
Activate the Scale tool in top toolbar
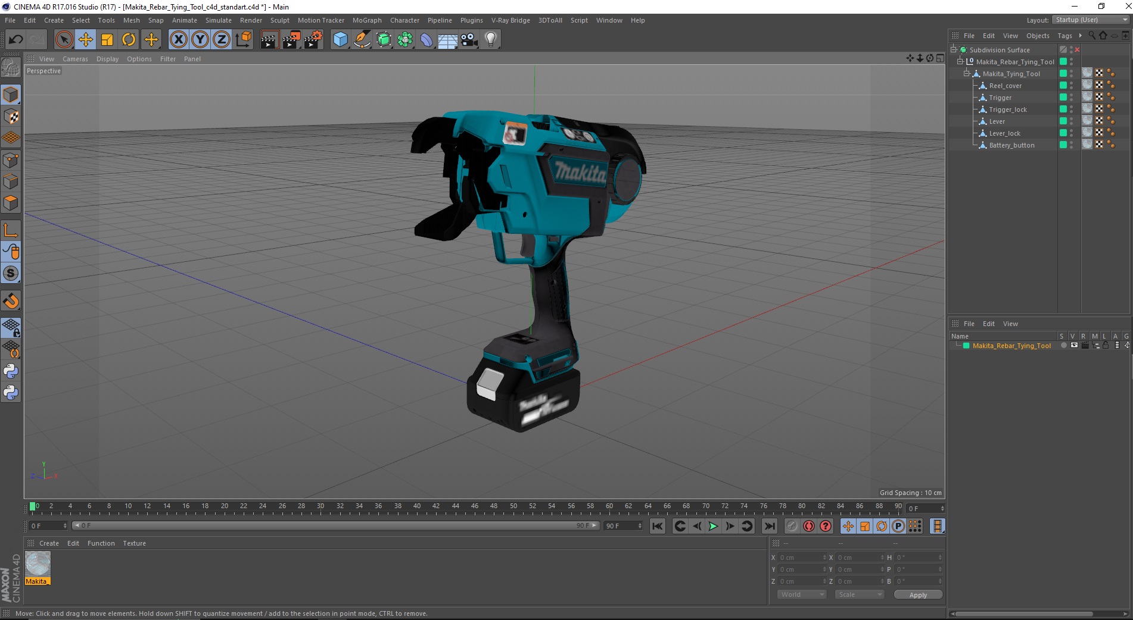pyautogui.click(x=107, y=40)
